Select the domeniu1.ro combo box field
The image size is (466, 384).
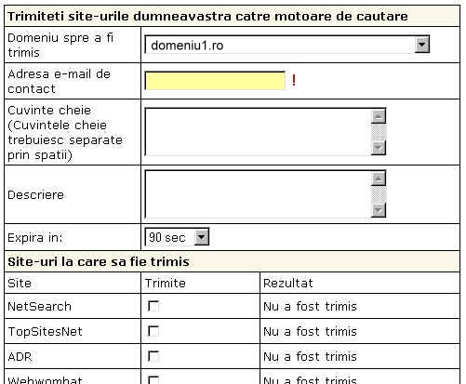pos(287,45)
